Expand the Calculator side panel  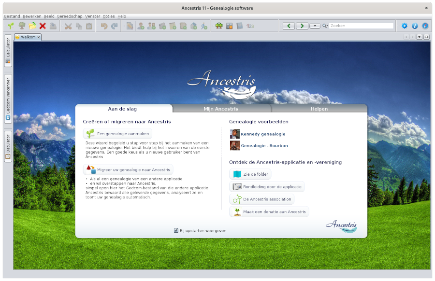8,51
